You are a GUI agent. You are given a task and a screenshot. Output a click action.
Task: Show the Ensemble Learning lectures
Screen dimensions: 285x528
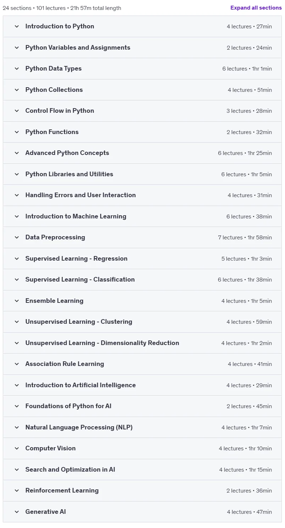[142, 301]
